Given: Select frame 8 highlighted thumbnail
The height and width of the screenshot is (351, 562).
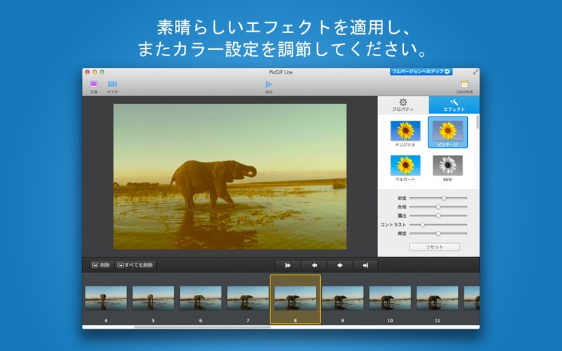Looking at the screenshot, I should tap(295, 299).
